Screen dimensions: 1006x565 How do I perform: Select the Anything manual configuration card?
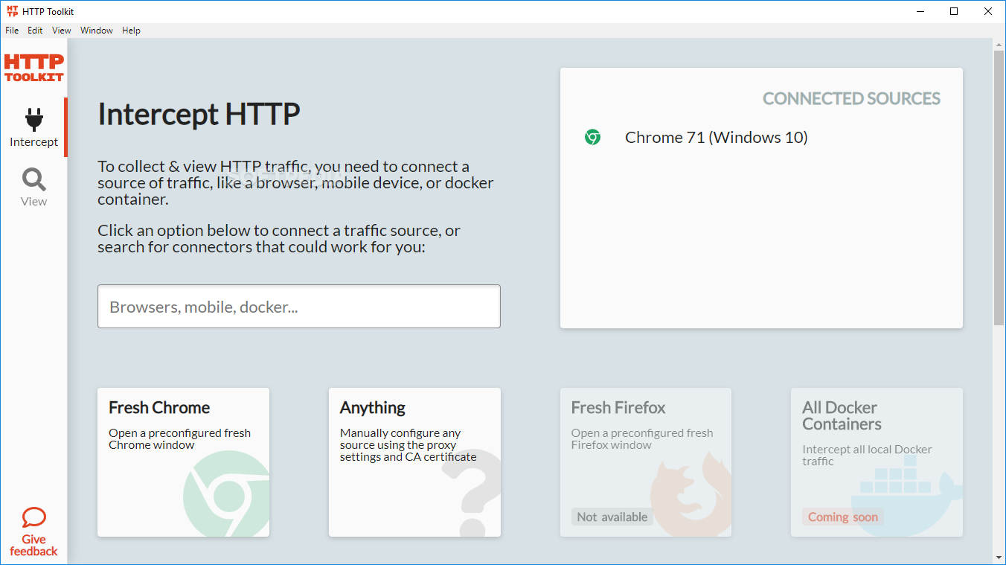click(414, 462)
